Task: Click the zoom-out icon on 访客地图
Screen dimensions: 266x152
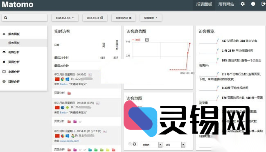Action: tap(130, 144)
